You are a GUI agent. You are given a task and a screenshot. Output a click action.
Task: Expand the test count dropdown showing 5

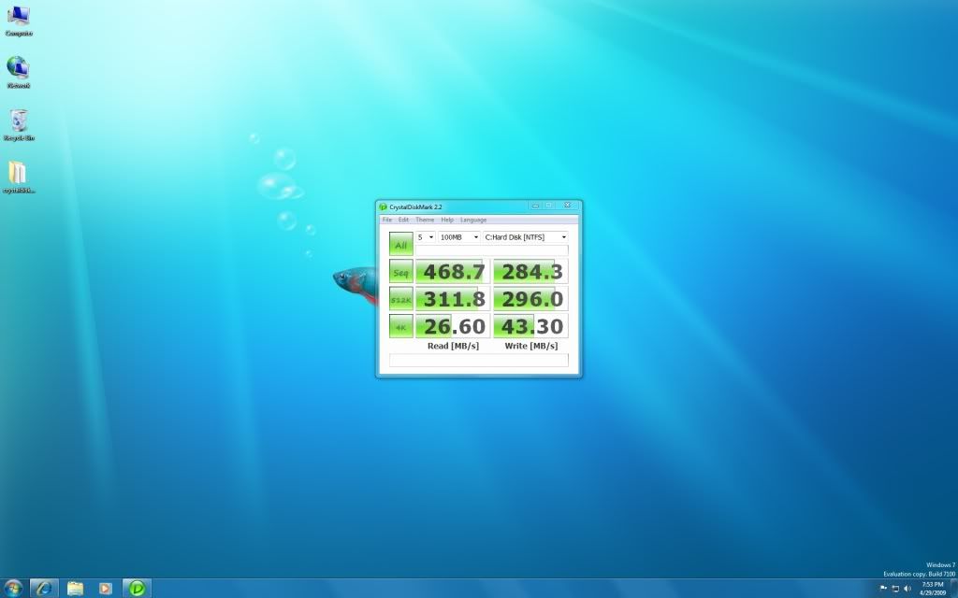click(427, 237)
